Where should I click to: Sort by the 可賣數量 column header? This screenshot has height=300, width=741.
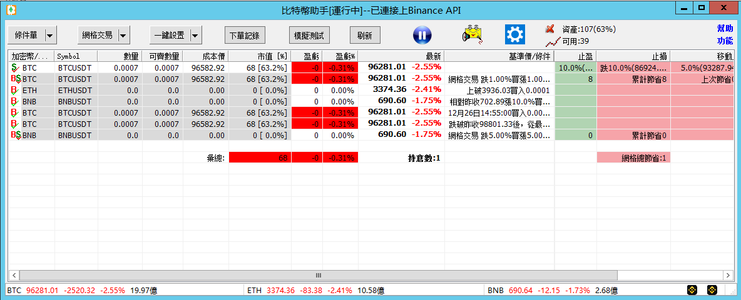pos(162,56)
